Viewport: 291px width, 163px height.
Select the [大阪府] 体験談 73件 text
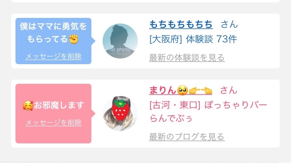pos(193,39)
